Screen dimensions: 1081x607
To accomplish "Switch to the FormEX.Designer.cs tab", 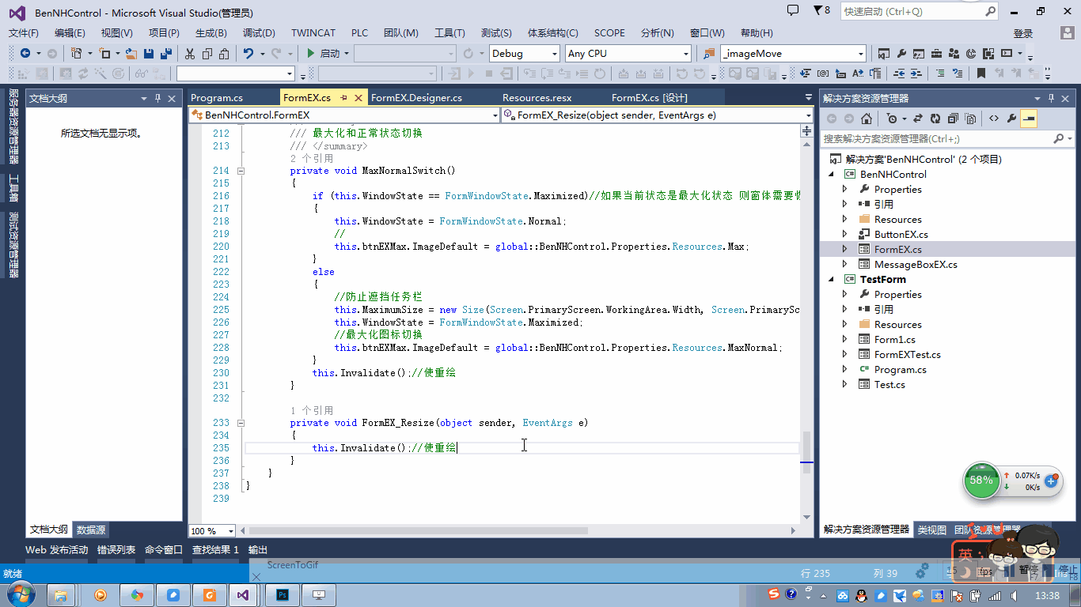I will (x=416, y=98).
